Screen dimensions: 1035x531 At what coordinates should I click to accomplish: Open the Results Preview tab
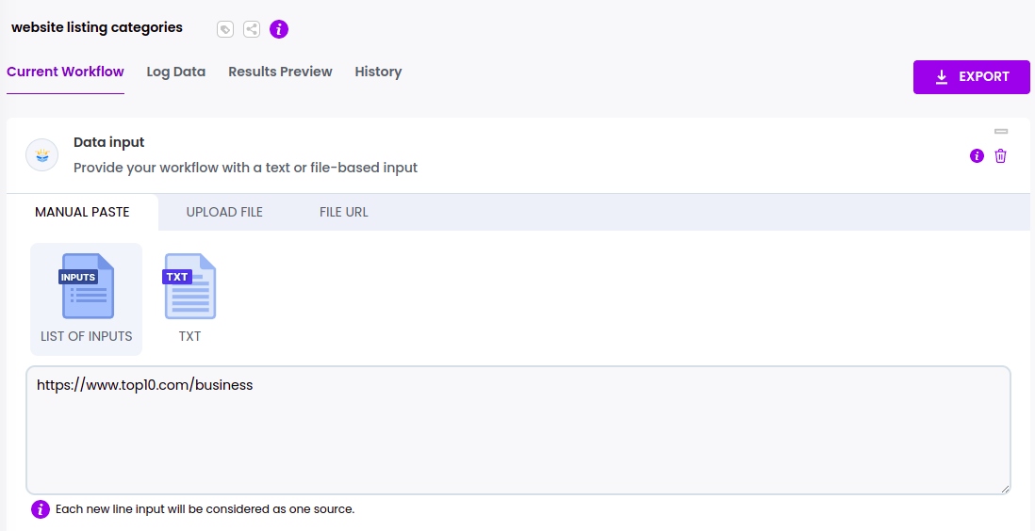pos(280,72)
